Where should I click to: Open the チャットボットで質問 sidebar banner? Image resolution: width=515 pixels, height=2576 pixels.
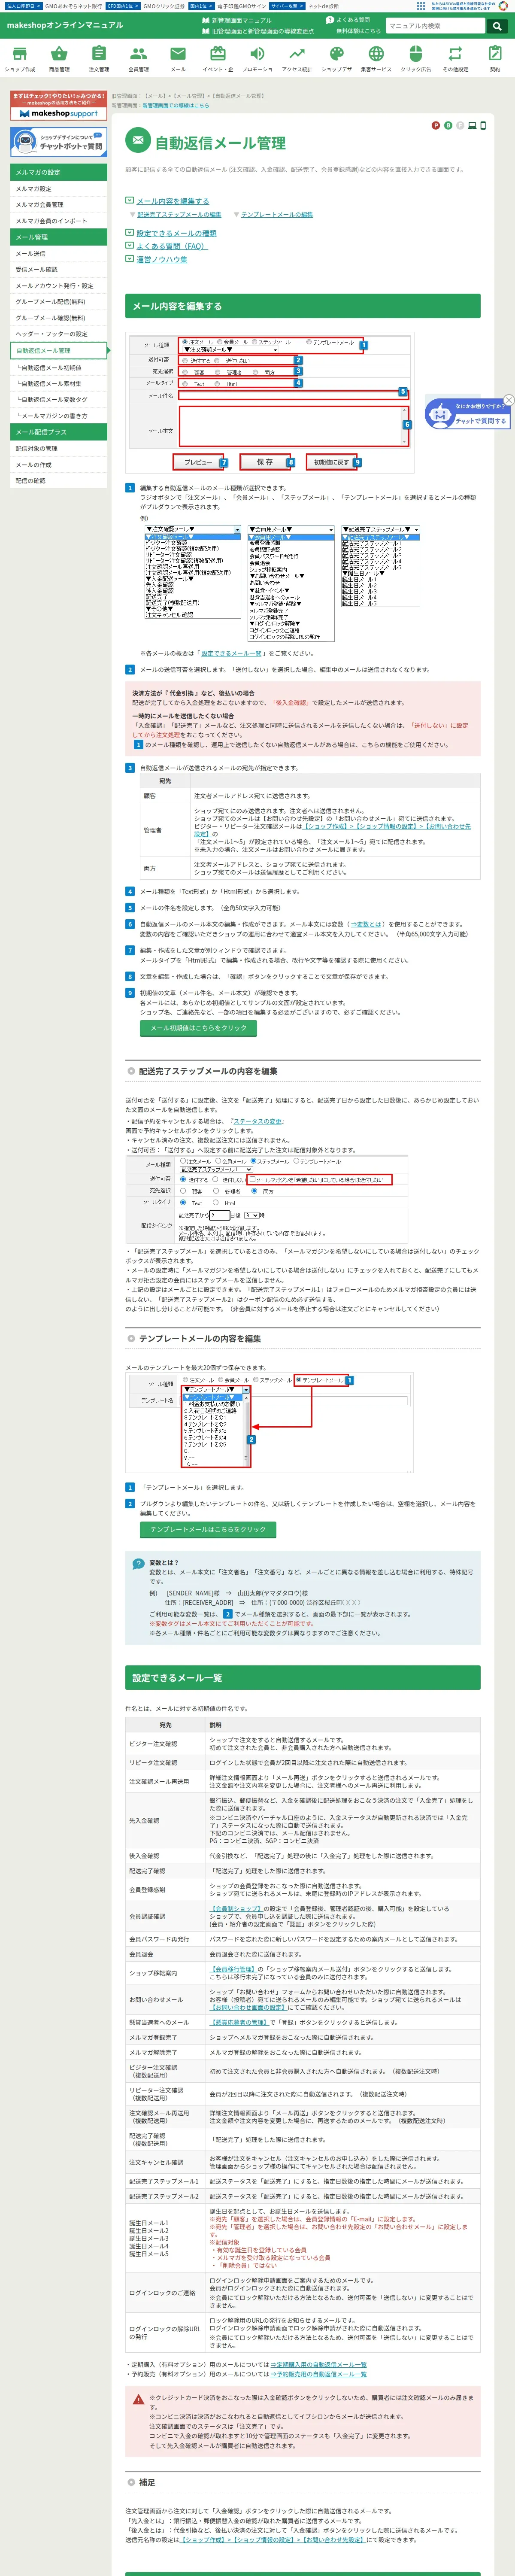58,142
